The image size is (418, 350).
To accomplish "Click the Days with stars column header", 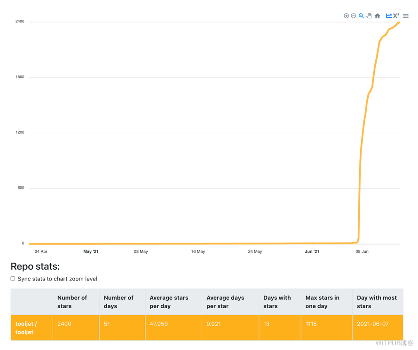I will (277, 302).
